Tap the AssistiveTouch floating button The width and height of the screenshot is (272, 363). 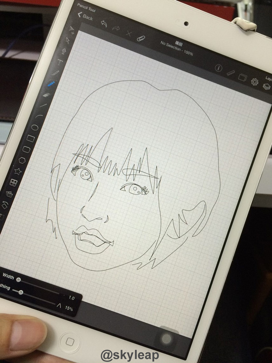(167, 338)
